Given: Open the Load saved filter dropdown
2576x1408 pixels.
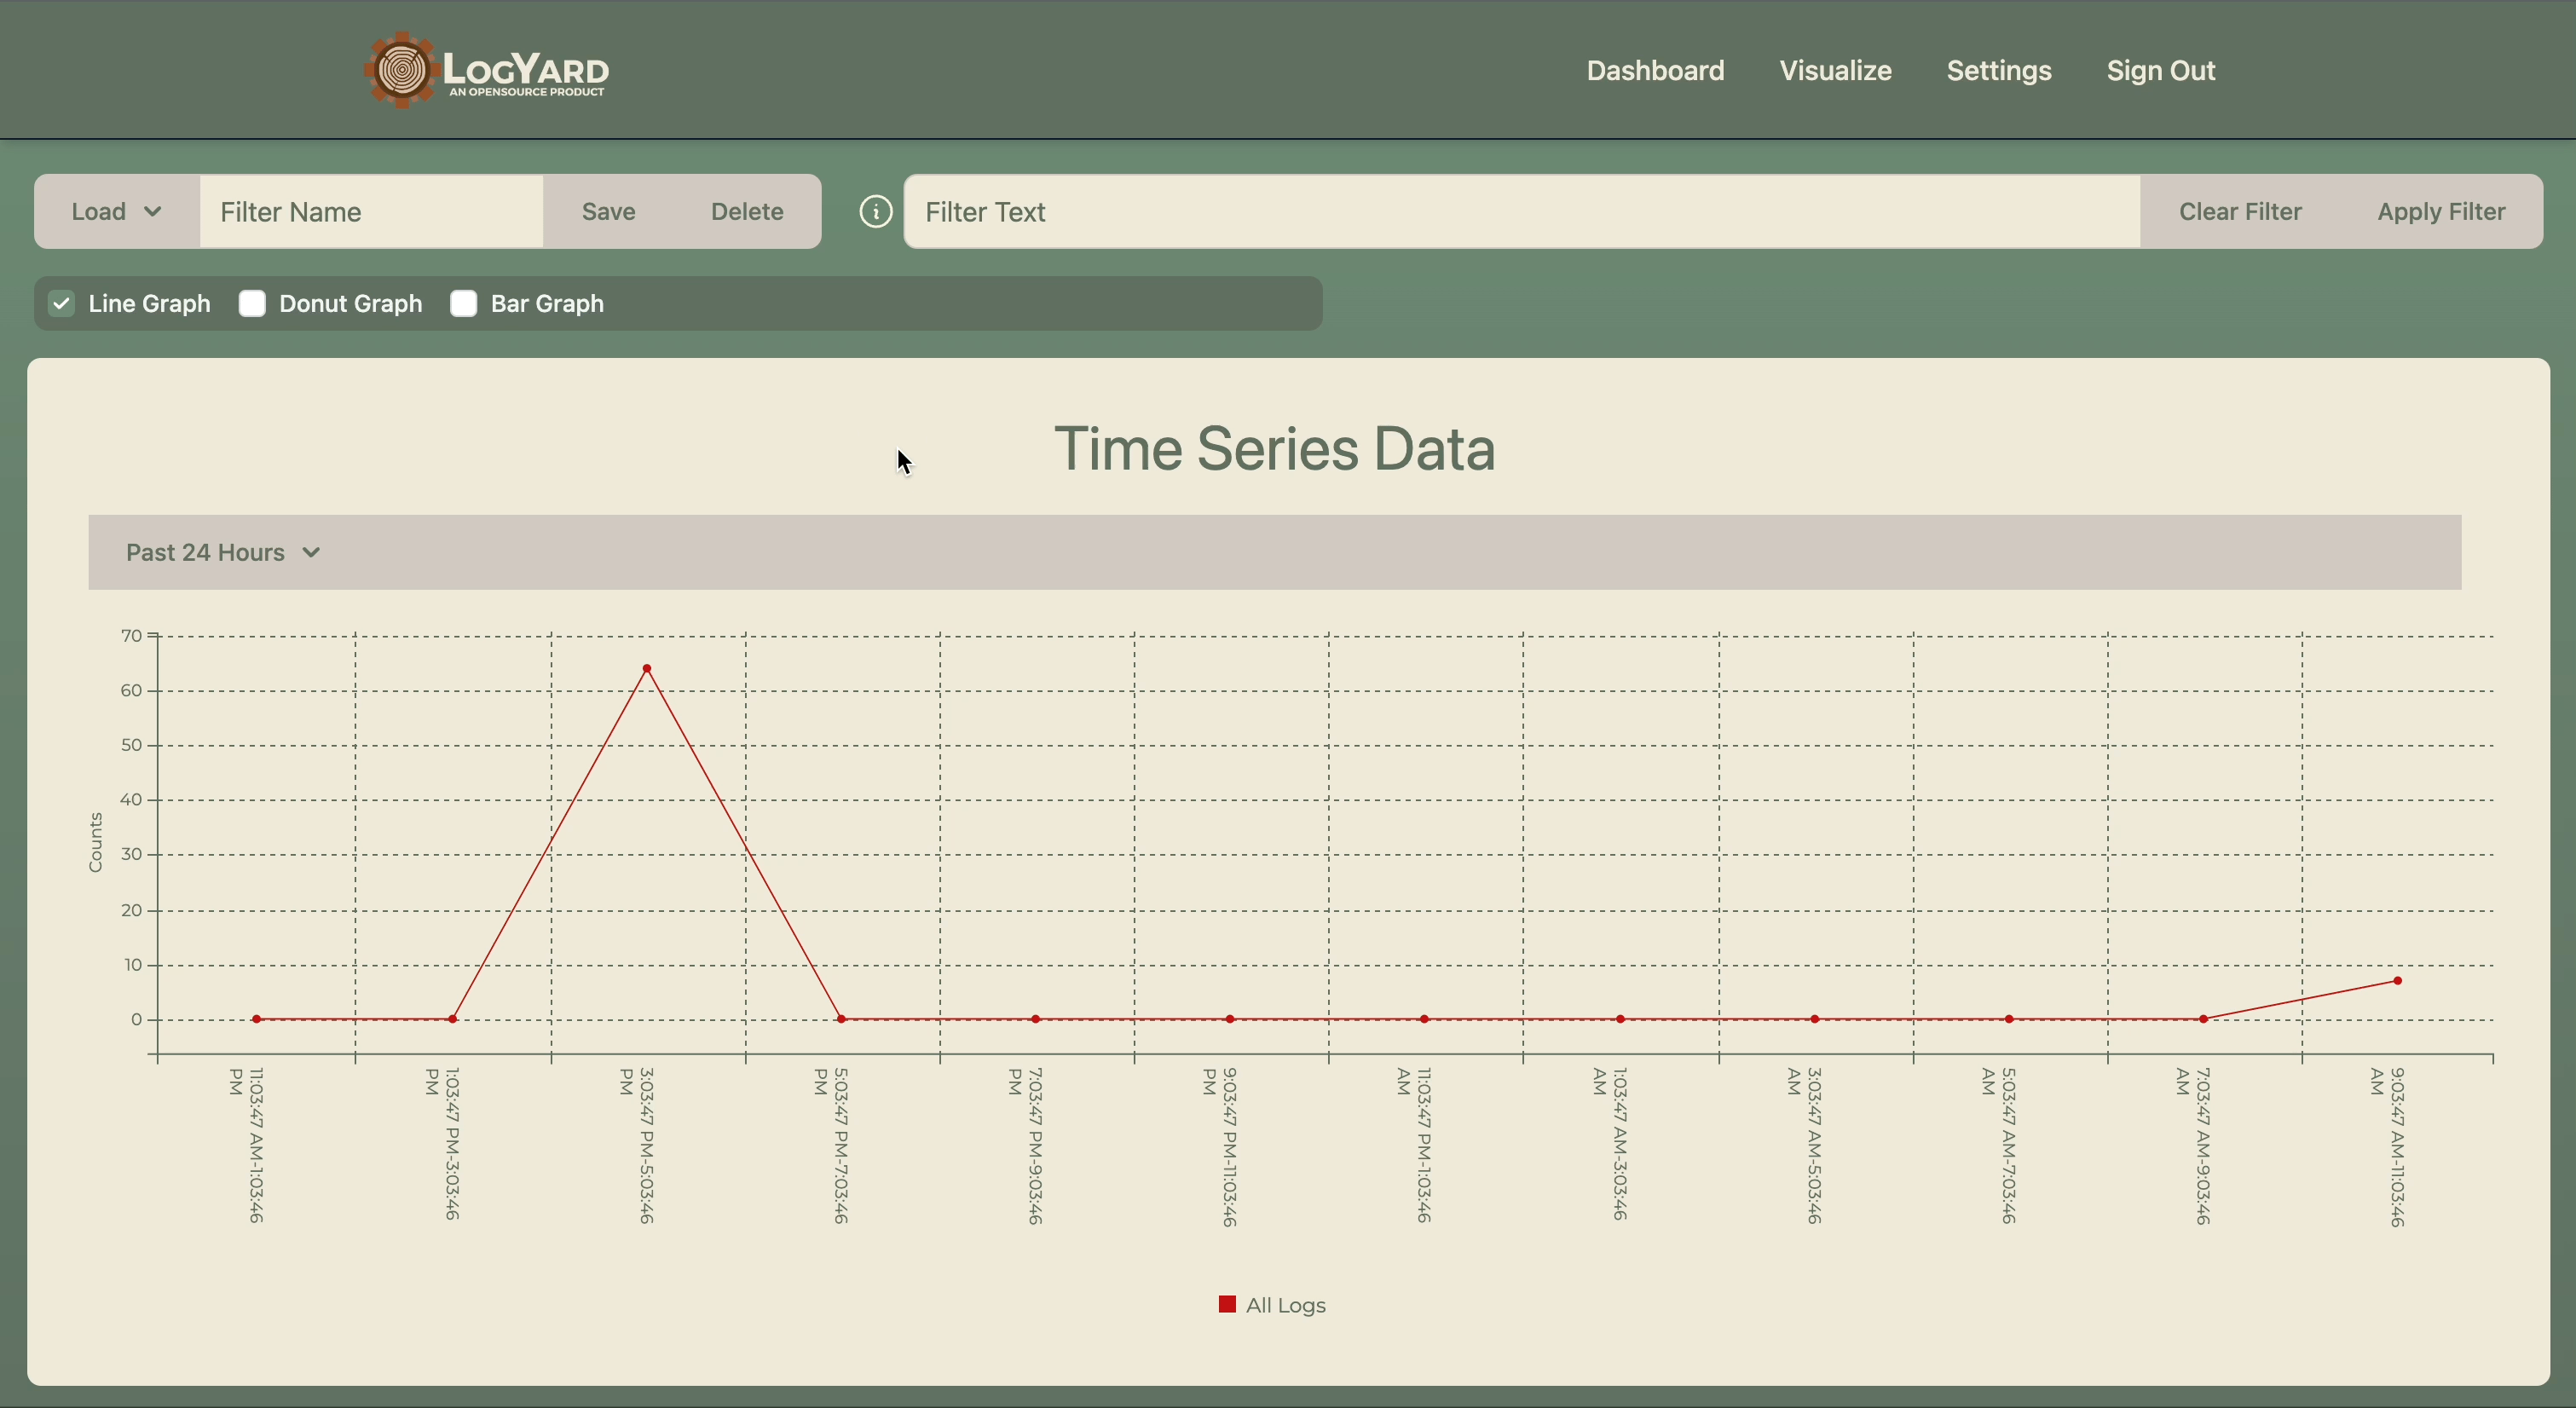Looking at the screenshot, I should tap(116, 212).
